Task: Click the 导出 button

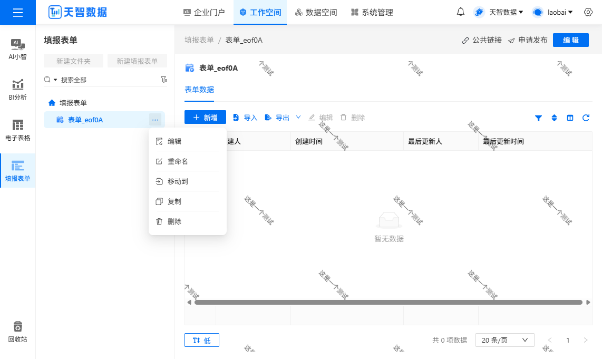Action: [x=277, y=118]
